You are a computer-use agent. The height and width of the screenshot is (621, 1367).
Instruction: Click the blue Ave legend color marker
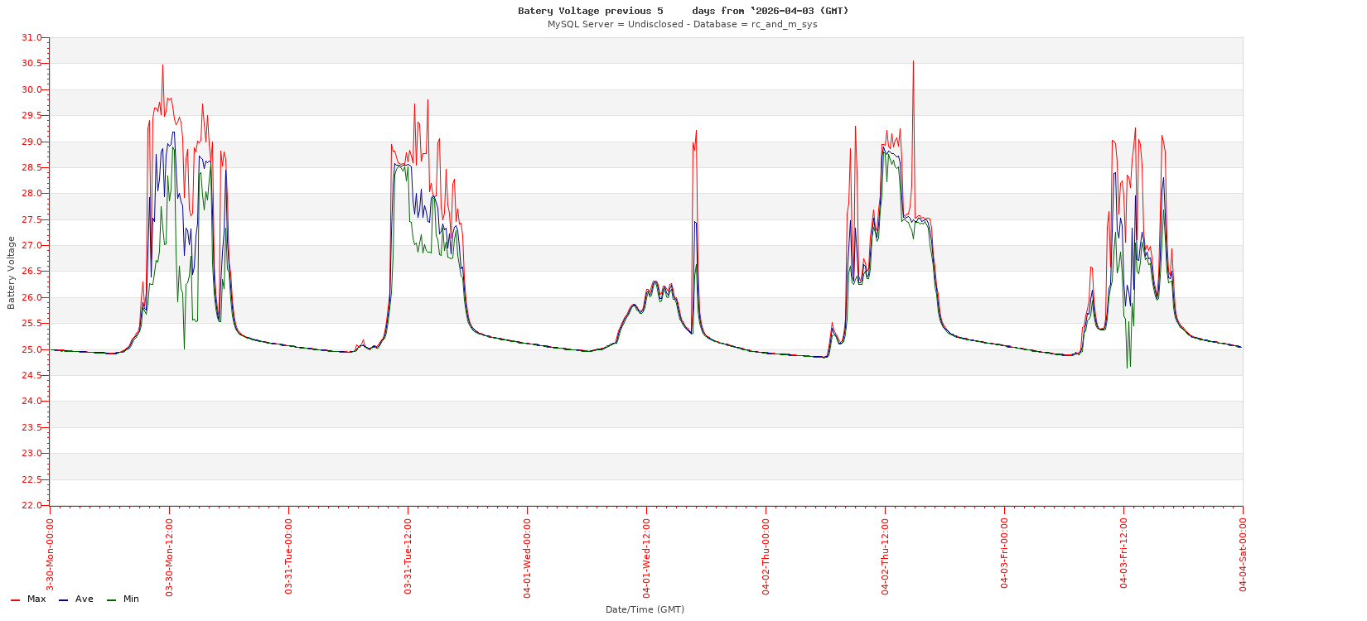point(63,599)
